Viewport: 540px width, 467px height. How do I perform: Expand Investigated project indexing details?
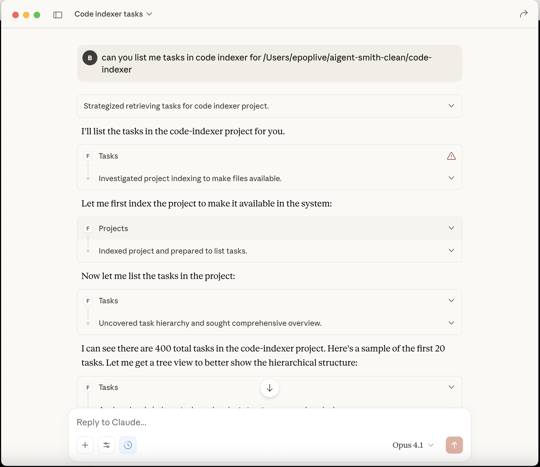(451, 178)
